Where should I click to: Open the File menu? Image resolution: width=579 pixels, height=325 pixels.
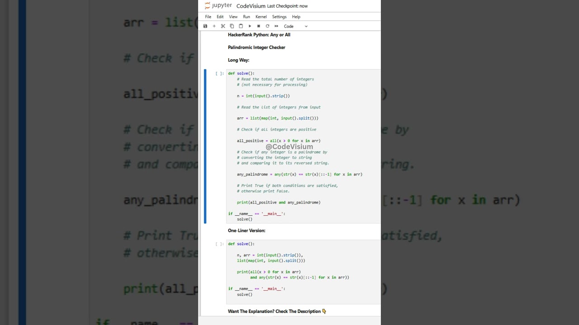pos(208,17)
